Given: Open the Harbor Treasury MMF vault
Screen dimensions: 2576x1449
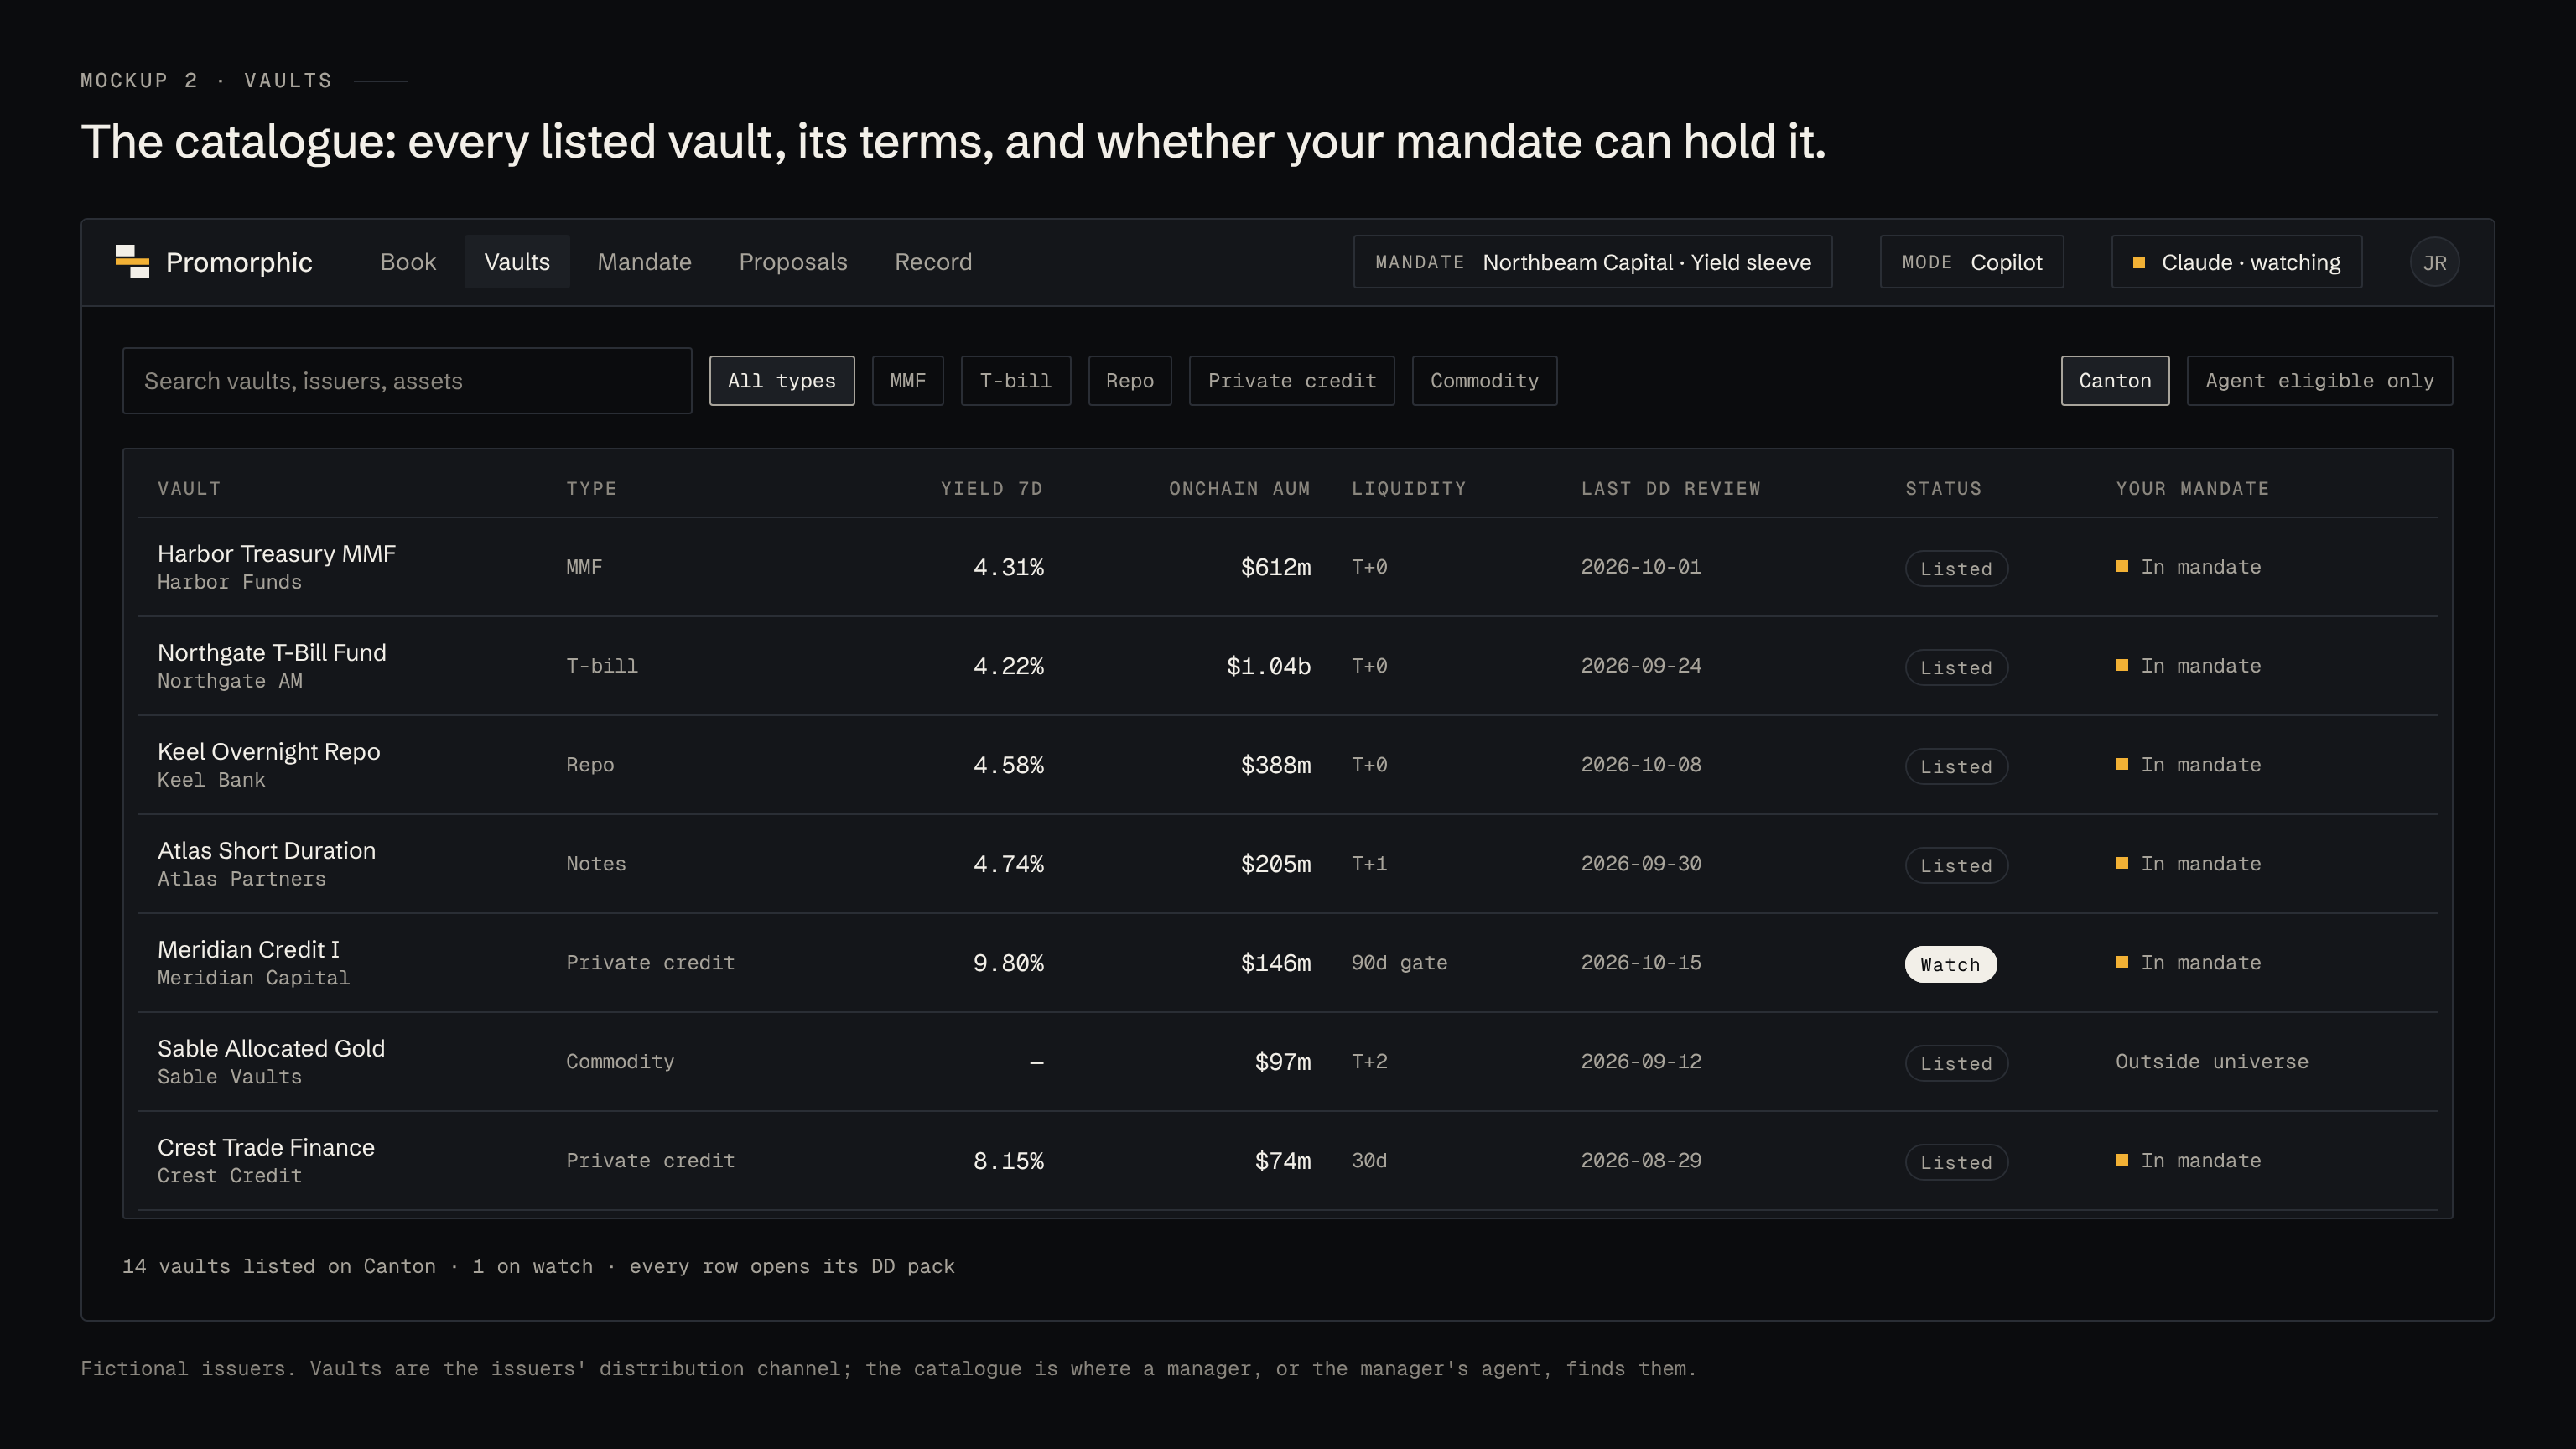Looking at the screenshot, I should tap(1288, 567).
